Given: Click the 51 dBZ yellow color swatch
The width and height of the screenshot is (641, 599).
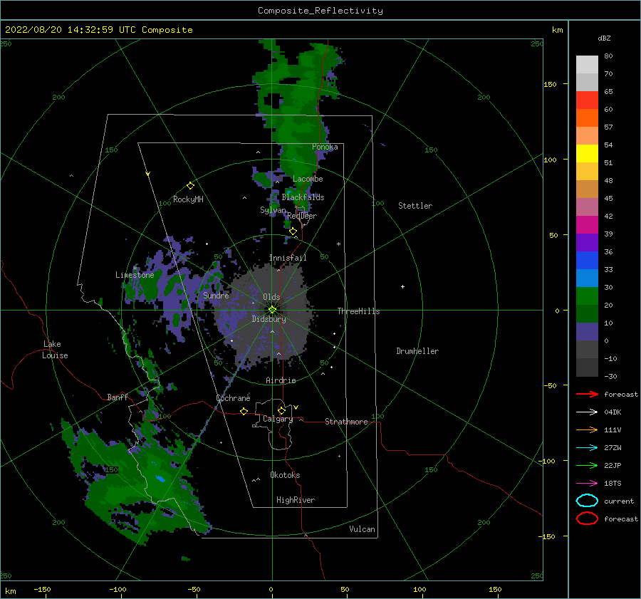Looking at the screenshot, I should click(x=587, y=154).
